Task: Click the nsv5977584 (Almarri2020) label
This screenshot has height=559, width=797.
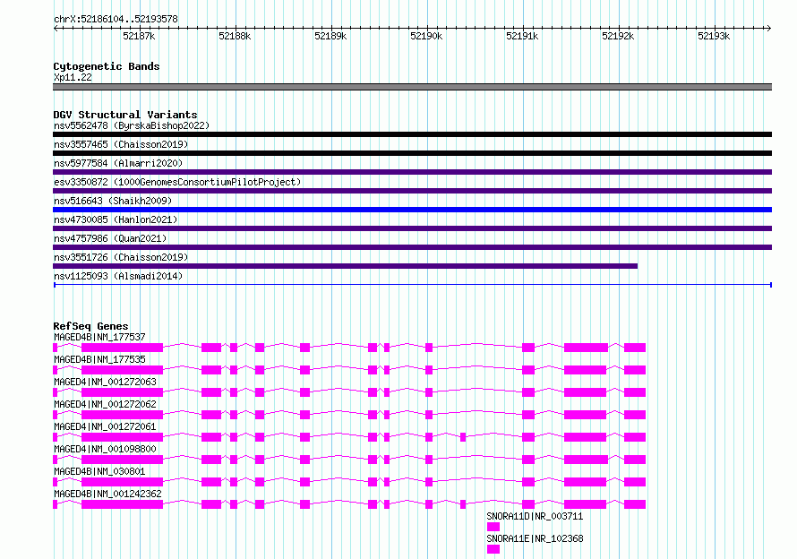Action: pos(118,163)
